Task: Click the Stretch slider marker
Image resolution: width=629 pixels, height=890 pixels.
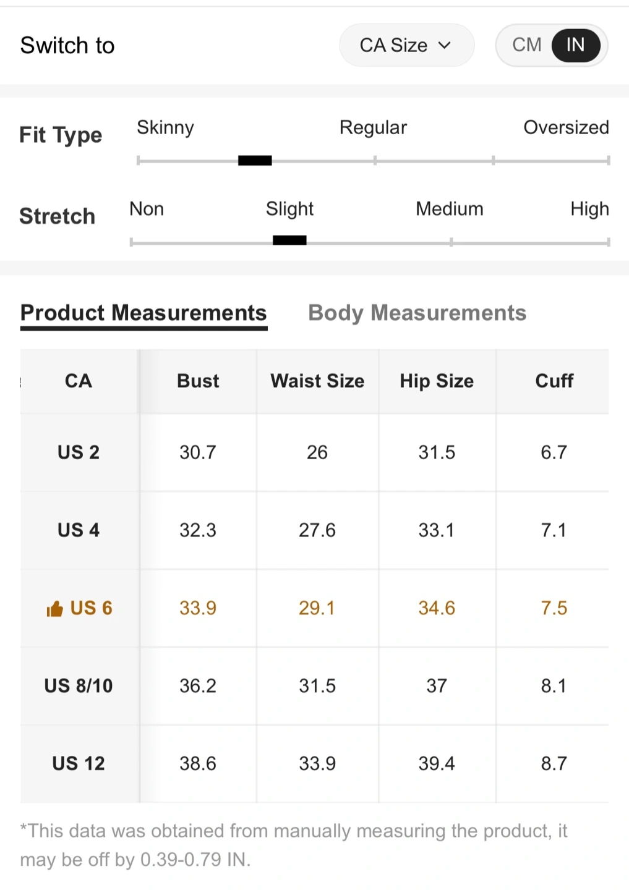Action: click(x=289, y=240)
